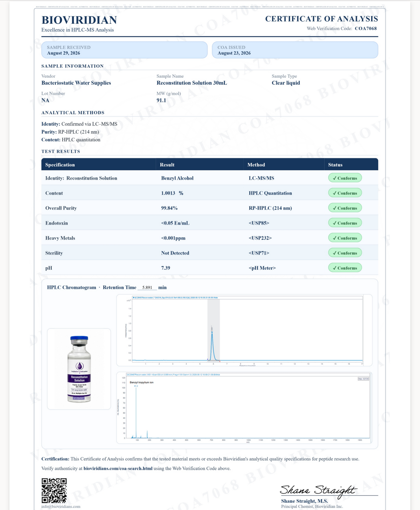Click the Conforms badge for Identity row

345,178
